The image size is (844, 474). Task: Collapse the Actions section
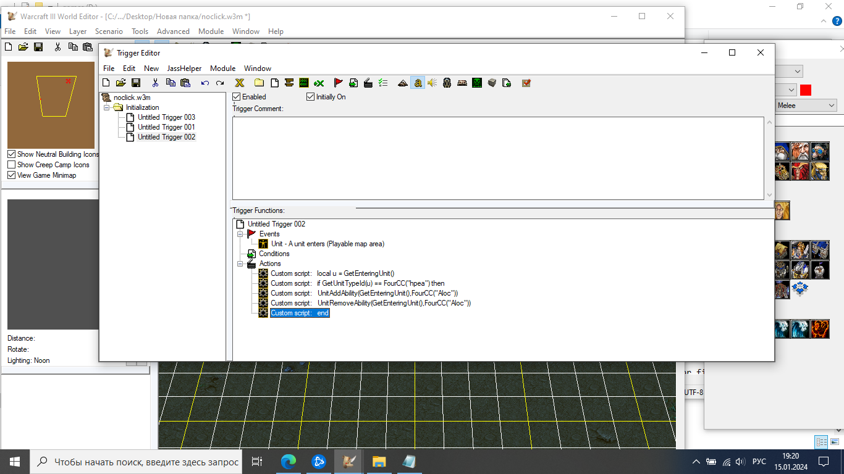[240, 264]
